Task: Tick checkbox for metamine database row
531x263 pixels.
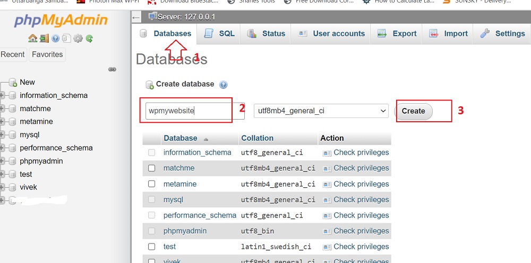Action: [x=152, y=184]
